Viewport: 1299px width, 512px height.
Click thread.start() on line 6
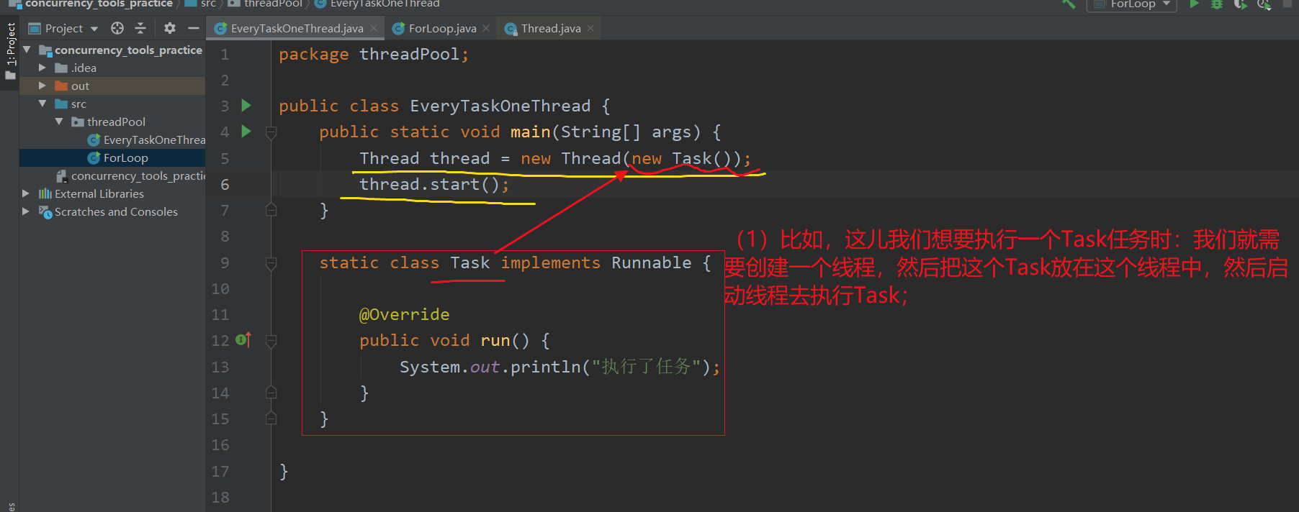(433, 185)
